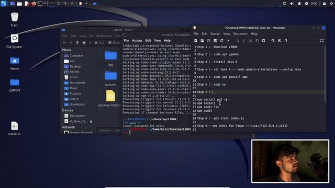
Task: Click Mousepad's Redo toolbar icon
Action: click(244, 41)
